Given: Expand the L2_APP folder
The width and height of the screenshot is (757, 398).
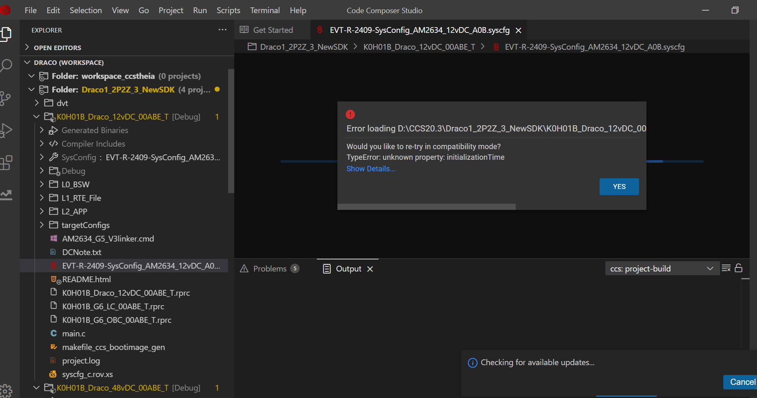Looking at the screenshot, I should [42, 212].
